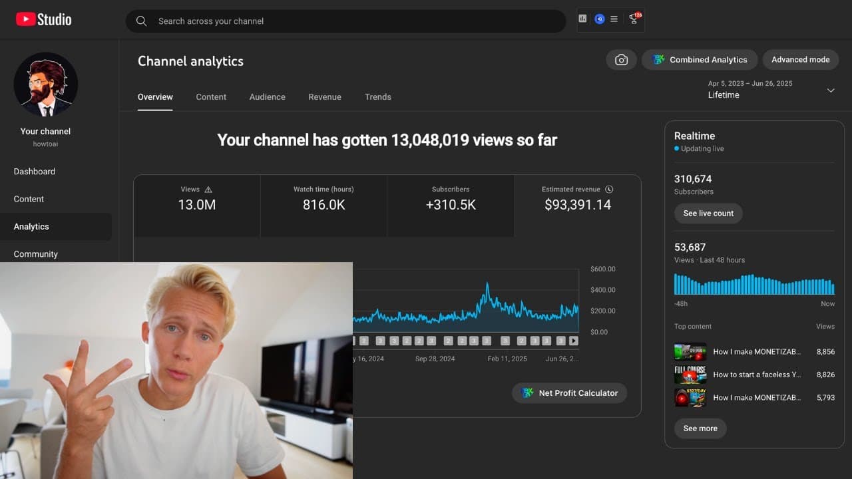Switch to Advanced mode
852x479 pixels.
pos(801,60)
